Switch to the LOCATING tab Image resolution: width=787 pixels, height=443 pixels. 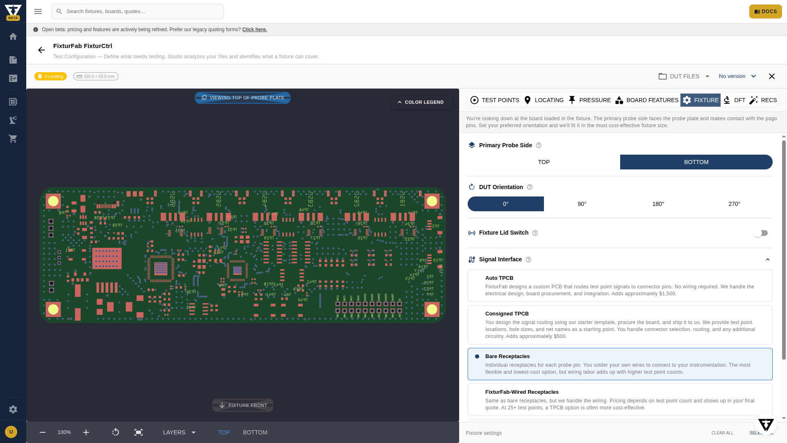(544, 100)
